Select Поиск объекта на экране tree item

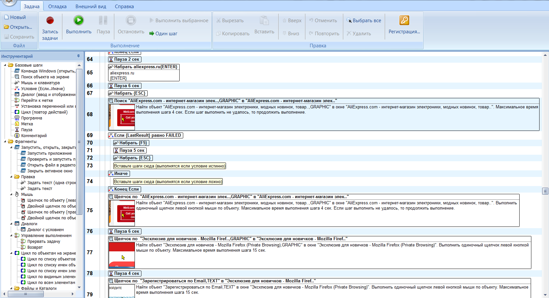tap(45, 77)
